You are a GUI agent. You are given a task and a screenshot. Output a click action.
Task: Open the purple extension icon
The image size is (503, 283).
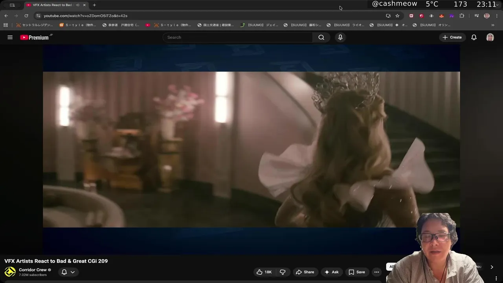452,16
